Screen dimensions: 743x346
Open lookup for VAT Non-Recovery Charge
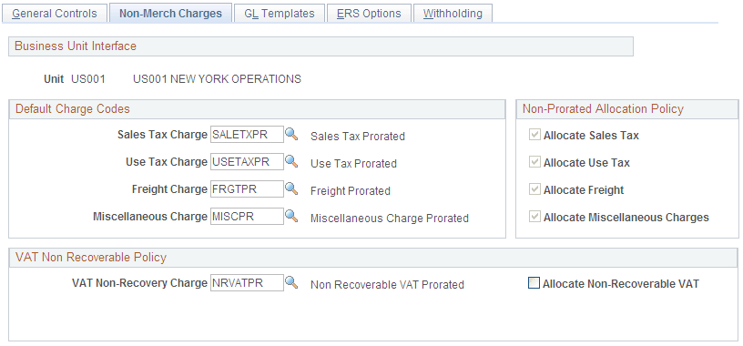[x=291, y=283]
